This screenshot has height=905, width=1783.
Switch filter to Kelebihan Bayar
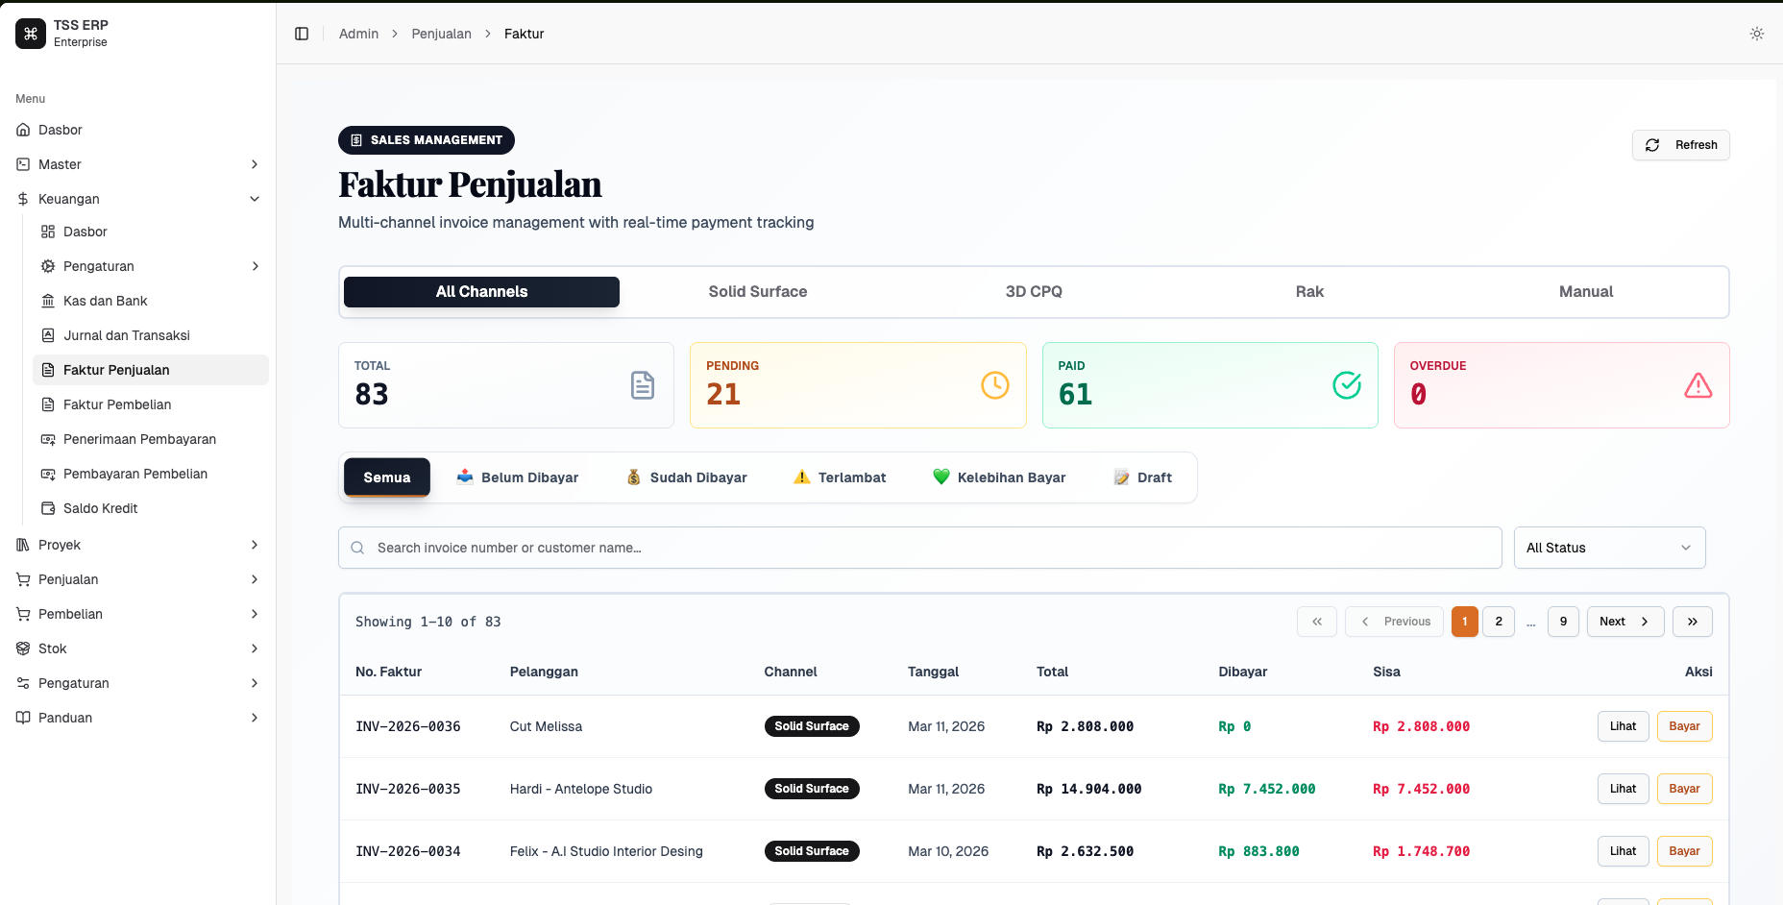pos(999,477)
